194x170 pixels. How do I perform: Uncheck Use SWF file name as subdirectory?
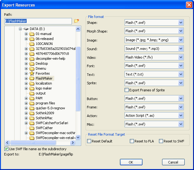click(x=6, y=149)
